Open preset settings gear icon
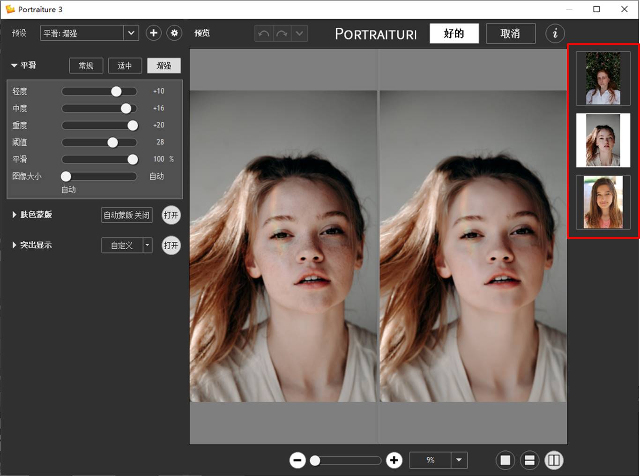 (x=174, y=33)
